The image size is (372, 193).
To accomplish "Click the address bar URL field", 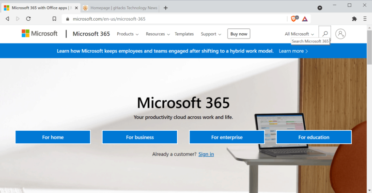I will [x=174, y=19].
